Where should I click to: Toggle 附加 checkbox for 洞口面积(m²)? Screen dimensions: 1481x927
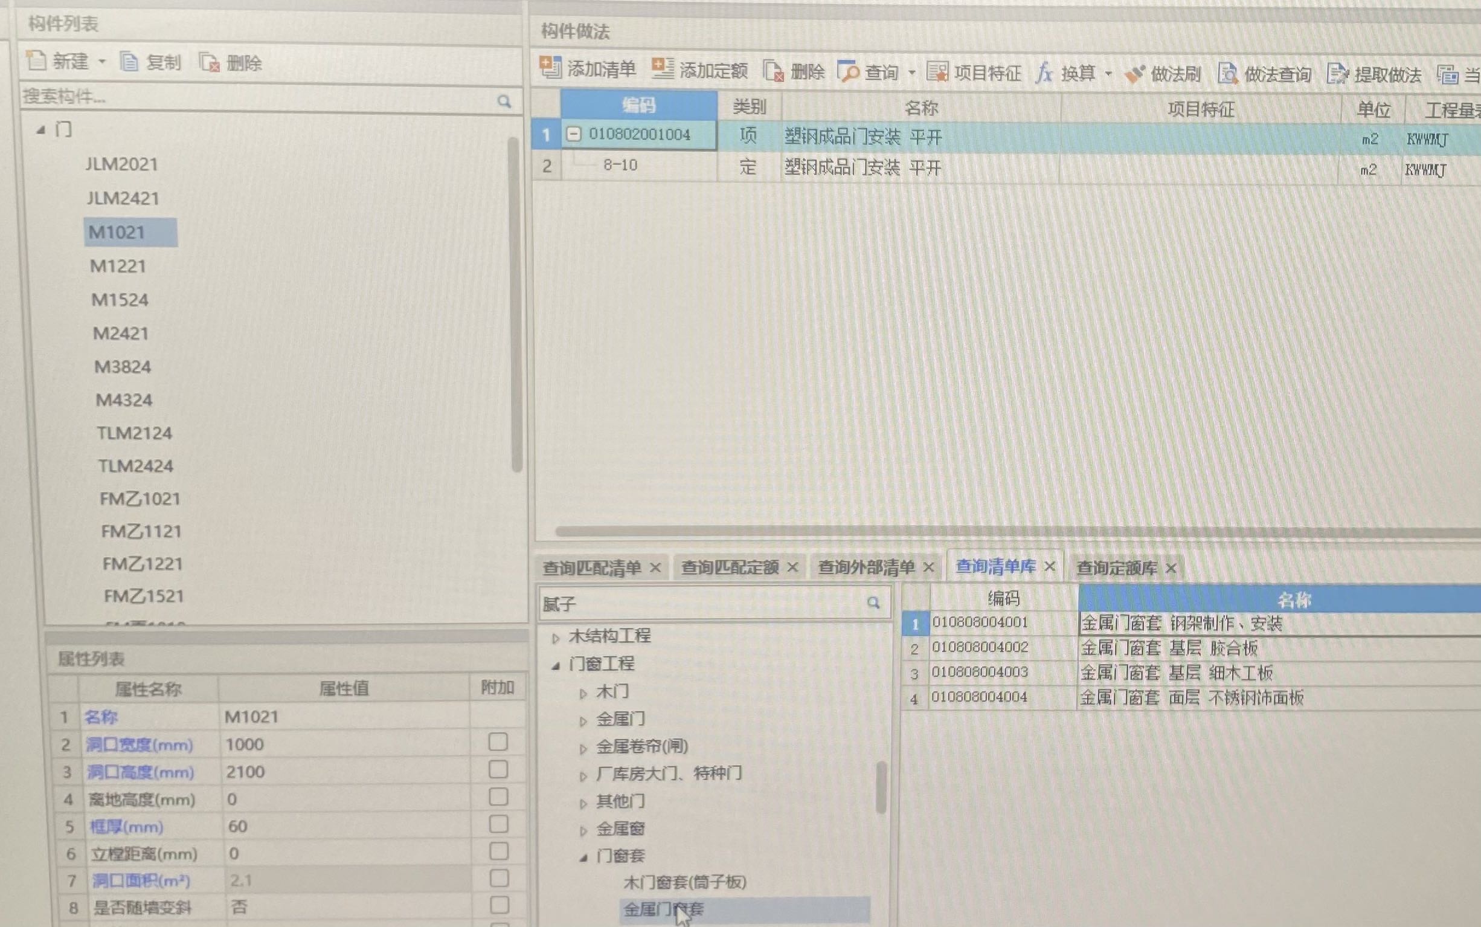pos(500,879)
